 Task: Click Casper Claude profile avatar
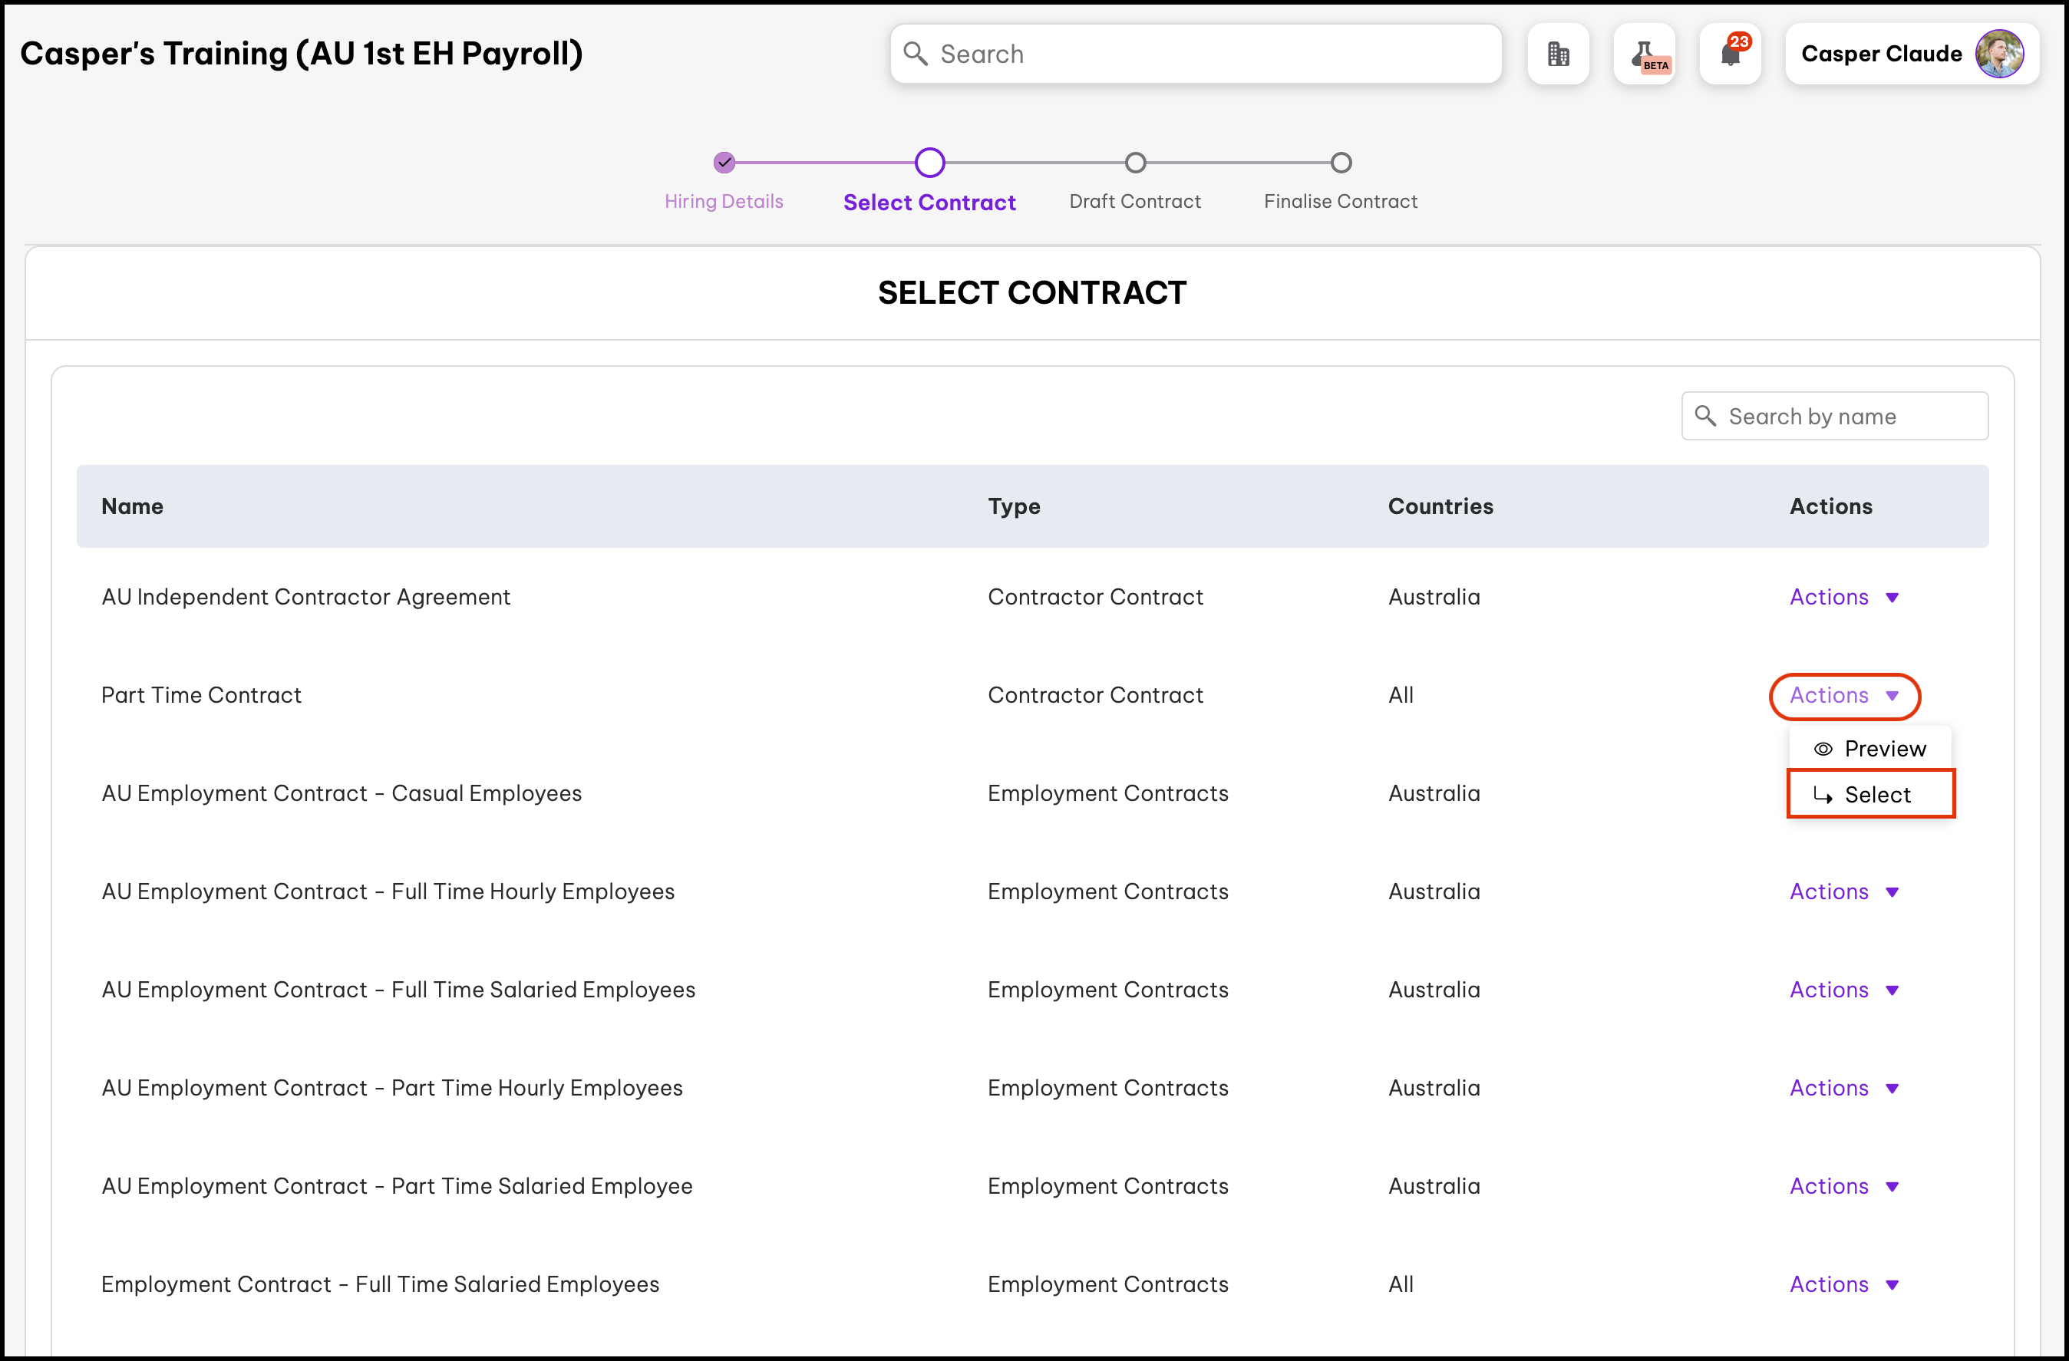[1998, 54]
